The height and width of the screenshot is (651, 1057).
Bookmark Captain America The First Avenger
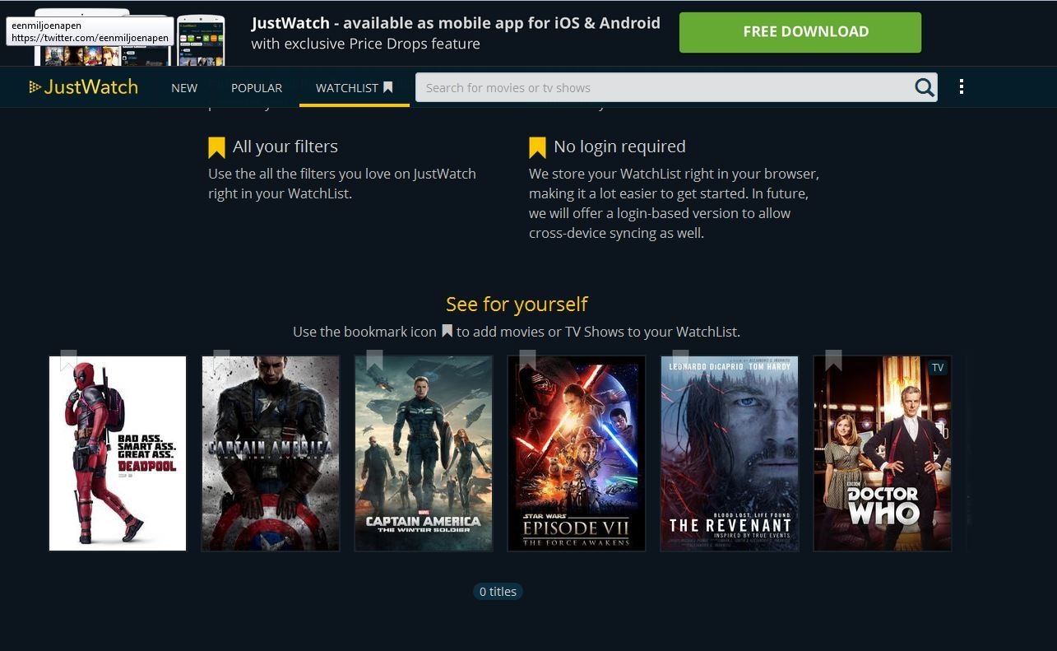pyautogui.click(x=221, y=360)
